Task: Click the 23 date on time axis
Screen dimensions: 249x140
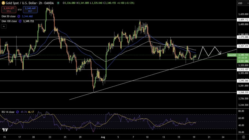Action: 50,137
